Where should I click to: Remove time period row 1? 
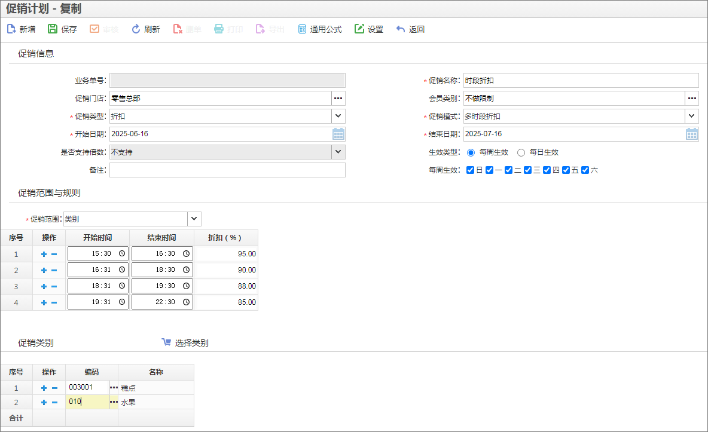54,254
